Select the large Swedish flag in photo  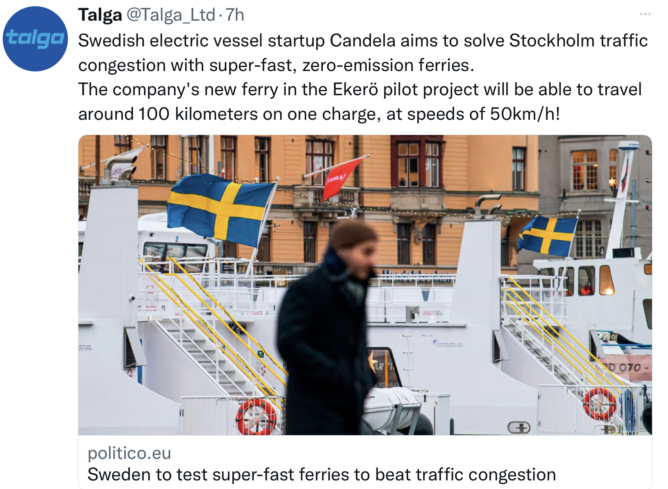221,210
